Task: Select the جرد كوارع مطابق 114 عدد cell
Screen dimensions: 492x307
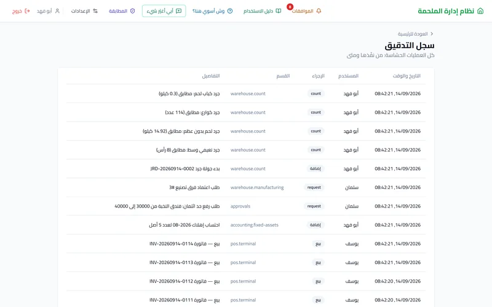Action: click(192, 112)
